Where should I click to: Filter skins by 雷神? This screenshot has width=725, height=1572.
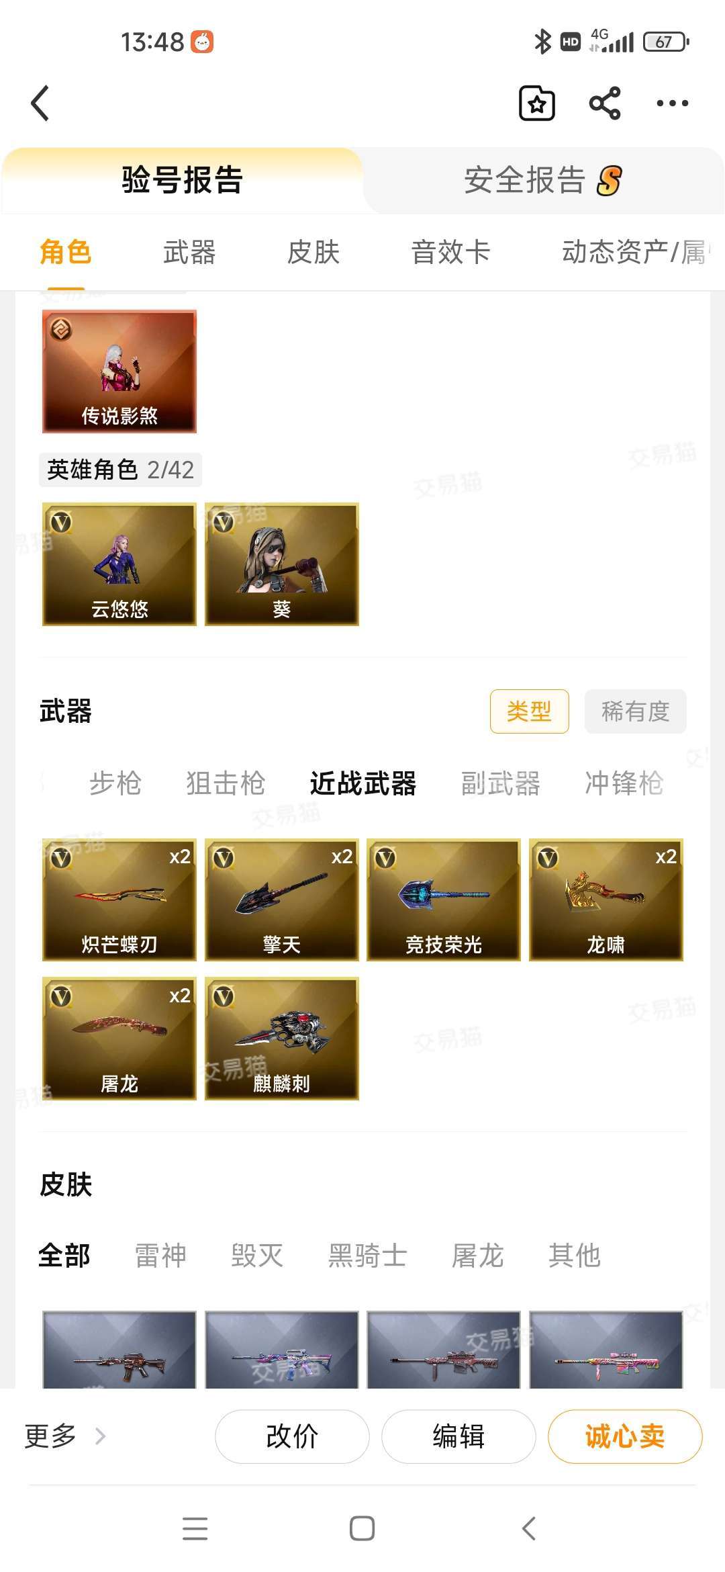tap(160, 1256)
